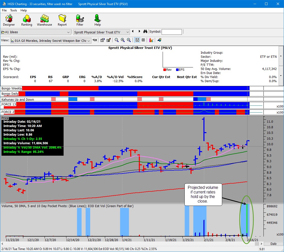284x252 pixels.
Task: Click the 9.81 status bar value
Action: (x=262, y=249)
